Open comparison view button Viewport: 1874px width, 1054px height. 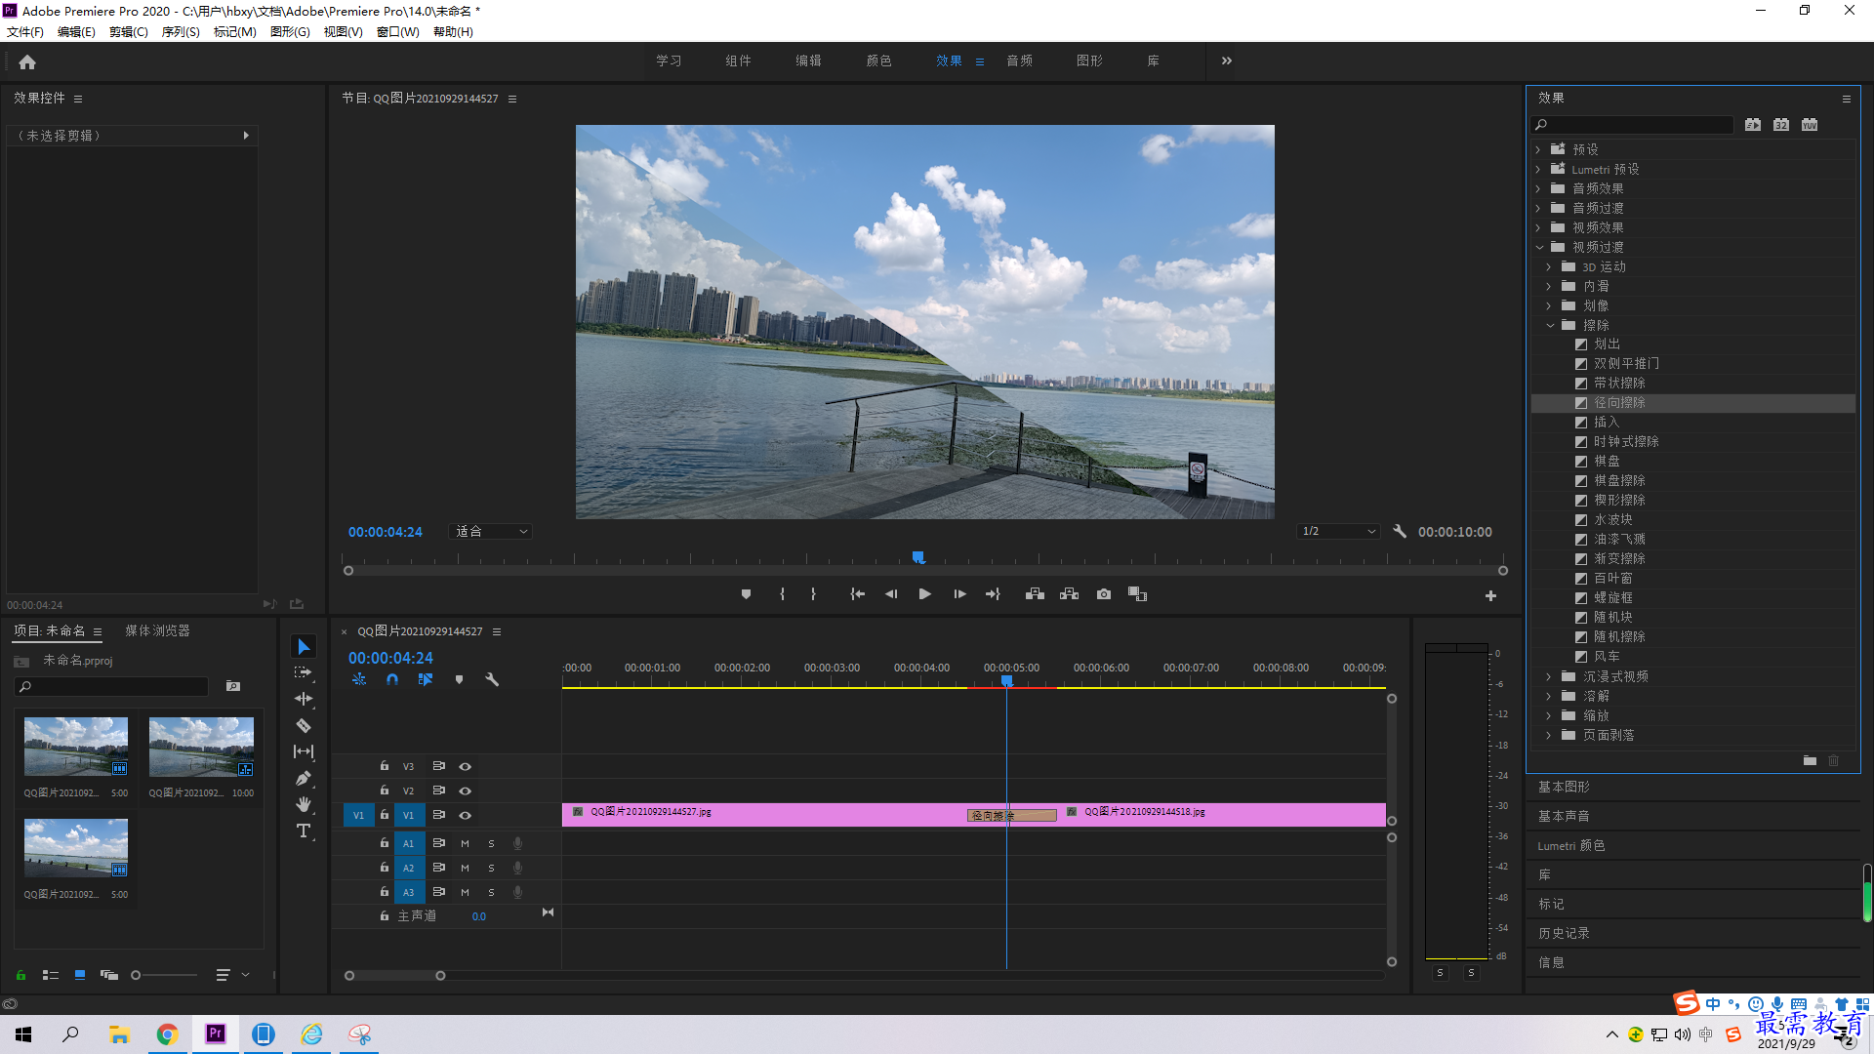click(x=1138, y=594)
